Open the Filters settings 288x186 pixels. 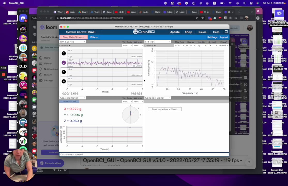[94, 37]
